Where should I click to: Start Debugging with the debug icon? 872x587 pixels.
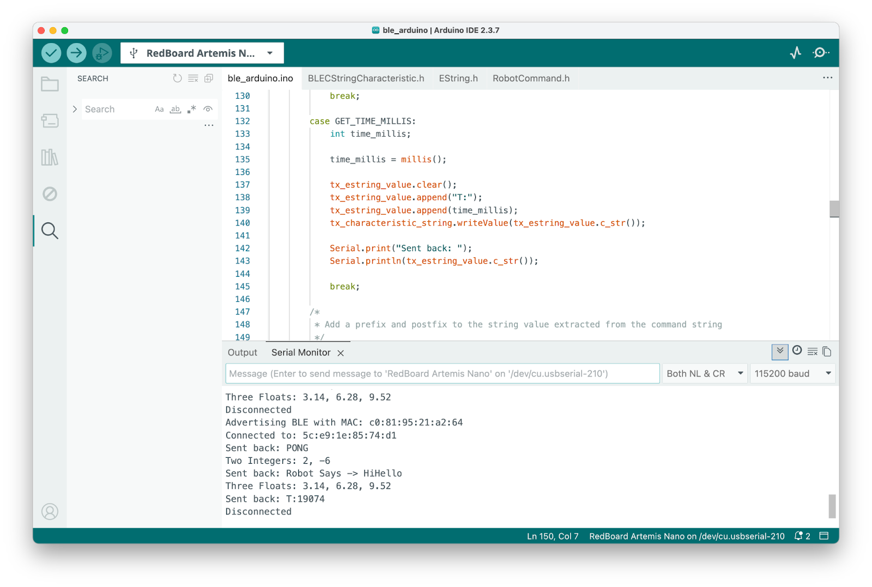[101, 52]
